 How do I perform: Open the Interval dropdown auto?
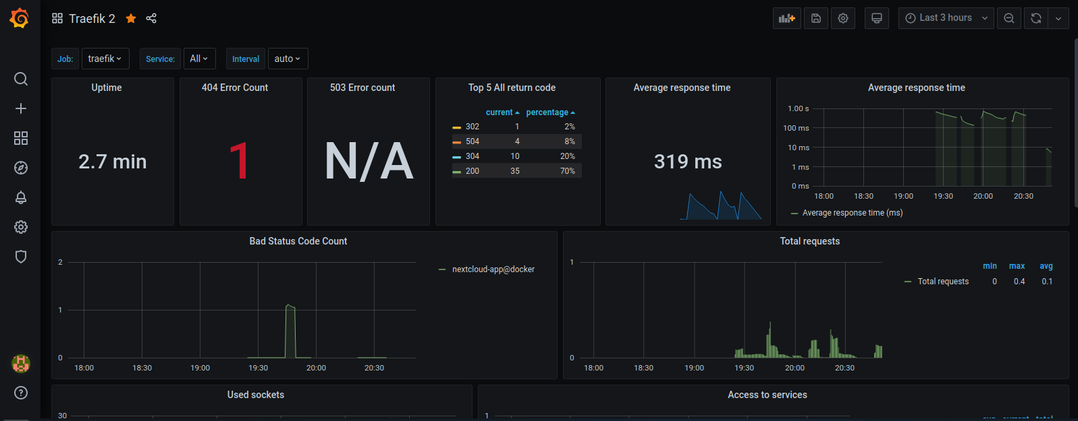(x=288, y=59)
